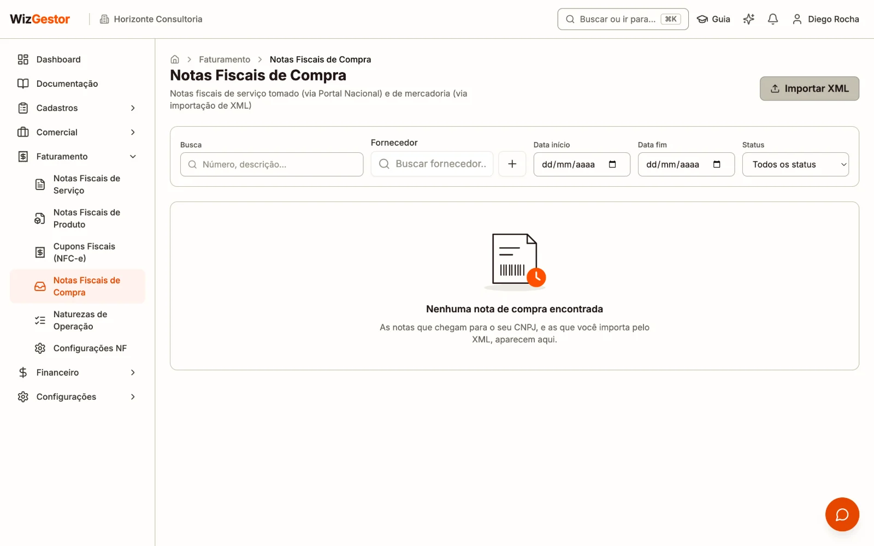Expand the Cadastros menu
874x546 pixels.
pos(78,108)
